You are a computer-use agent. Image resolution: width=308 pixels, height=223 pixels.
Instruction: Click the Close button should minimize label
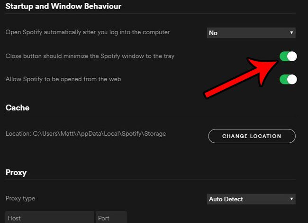pyautogui.click(x=90, y=56)
